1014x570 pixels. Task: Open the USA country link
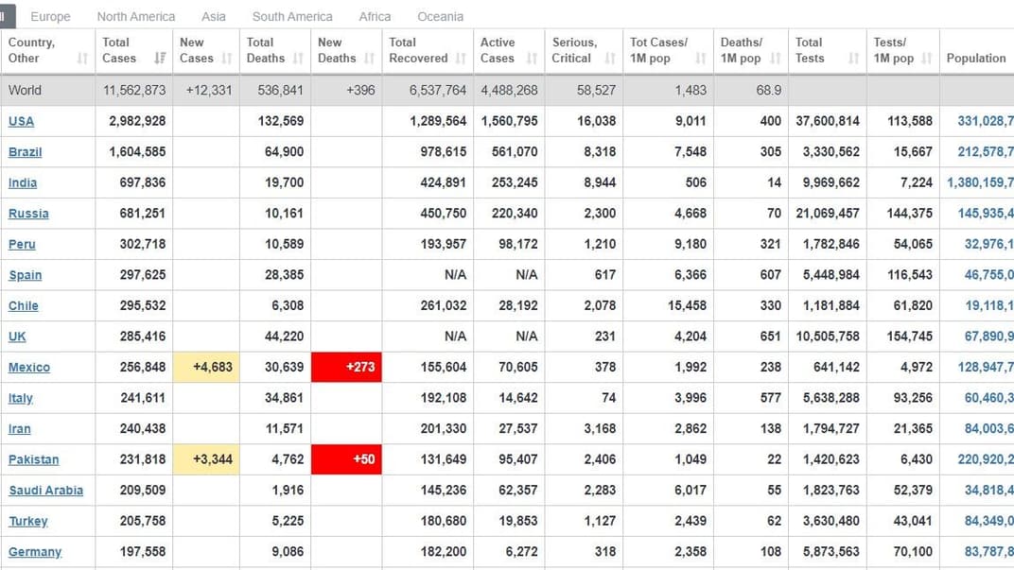tap(21, 121)
